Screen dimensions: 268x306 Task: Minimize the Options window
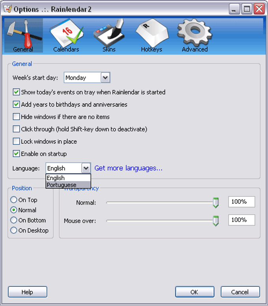coord(234,9)
